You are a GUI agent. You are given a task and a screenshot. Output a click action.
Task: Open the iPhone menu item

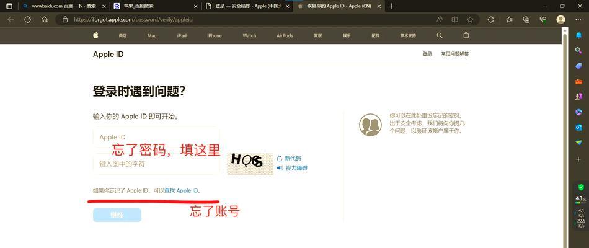coord(214,36)
